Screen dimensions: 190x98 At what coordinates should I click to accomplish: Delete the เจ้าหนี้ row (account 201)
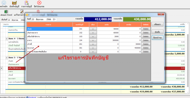146,44
